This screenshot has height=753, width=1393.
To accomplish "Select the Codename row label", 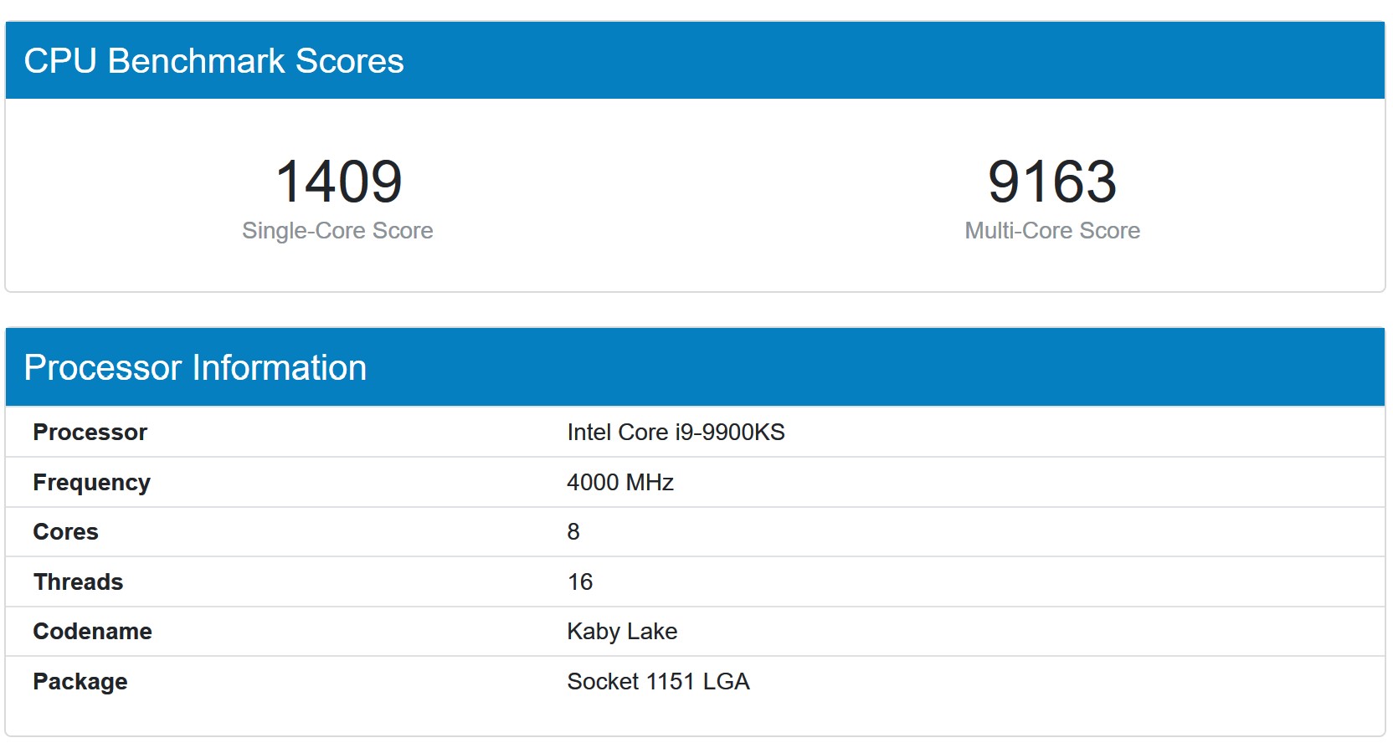I will (92, 632).
